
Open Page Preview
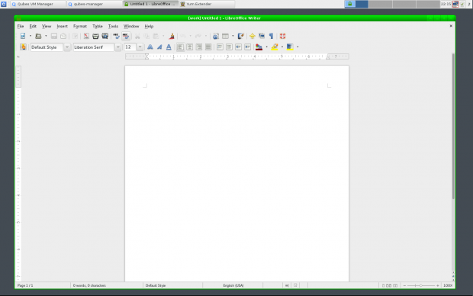coord(105,36)
